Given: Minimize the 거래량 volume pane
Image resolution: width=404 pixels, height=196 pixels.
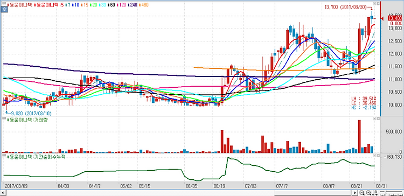Looking at the screenshot, I should tap(374, 119).
